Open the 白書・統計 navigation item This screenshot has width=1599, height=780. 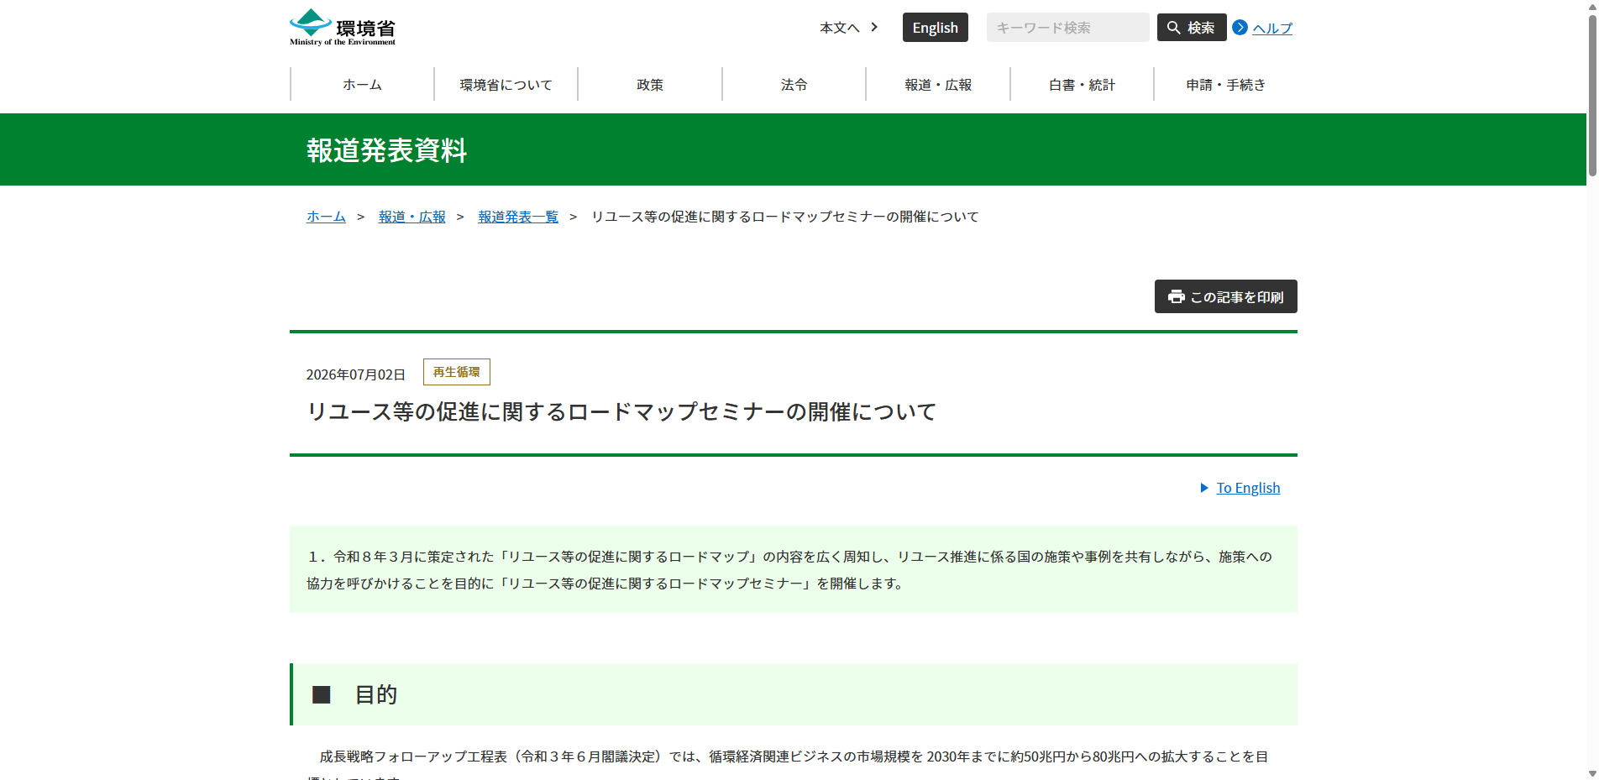1082,85
